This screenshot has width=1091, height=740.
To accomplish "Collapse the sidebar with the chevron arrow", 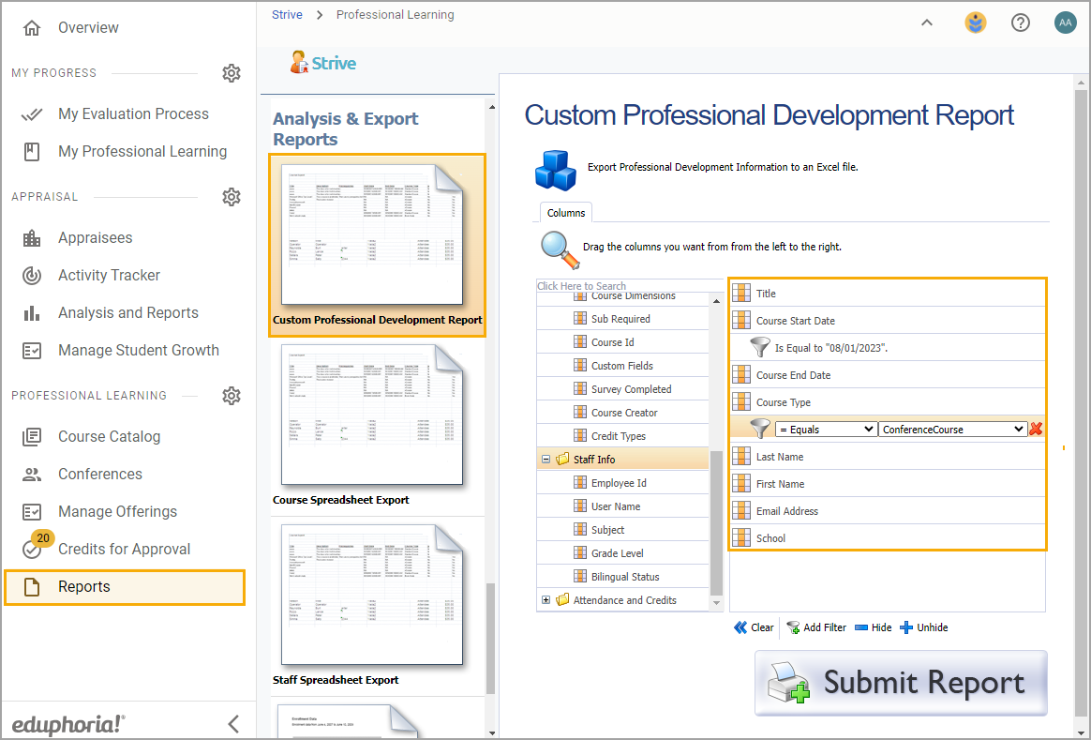I will click(233, 724).
